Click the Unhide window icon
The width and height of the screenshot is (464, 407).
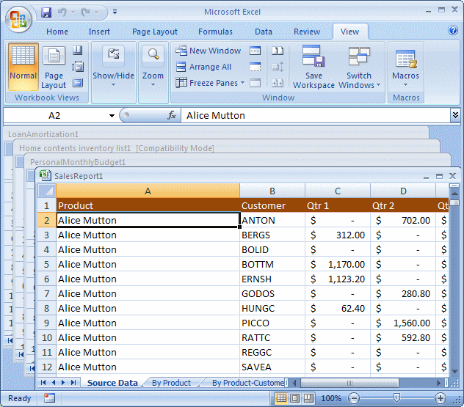click(255, 83)
